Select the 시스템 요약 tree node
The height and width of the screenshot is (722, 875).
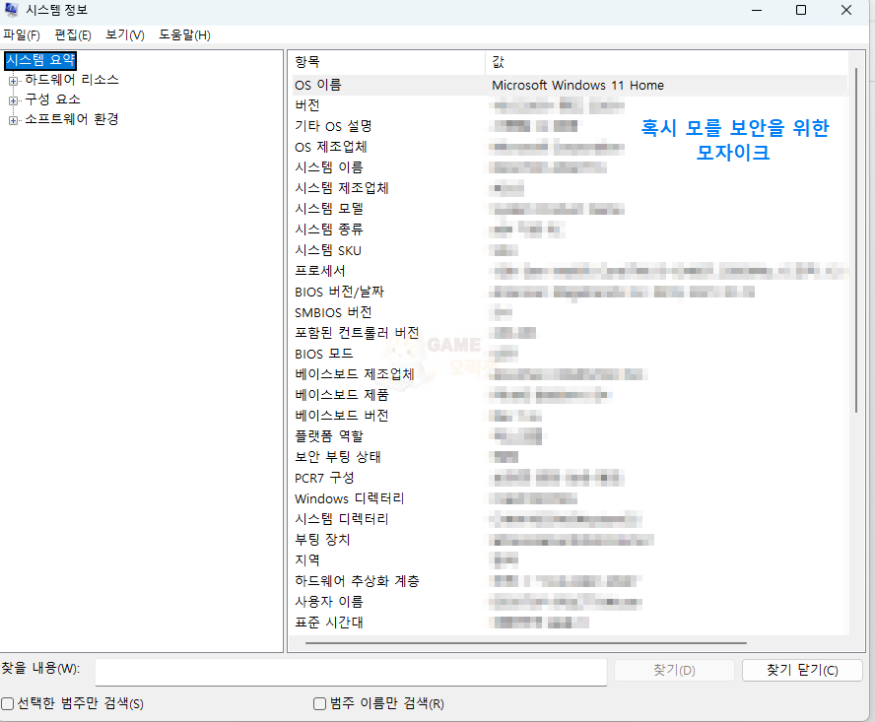pyautogui.click(x=40, y=60)
